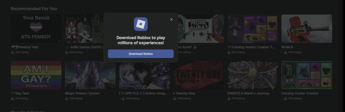345x112 pixels.
Task: Click the Gay Test title link
Action: (x=20, y=93)
